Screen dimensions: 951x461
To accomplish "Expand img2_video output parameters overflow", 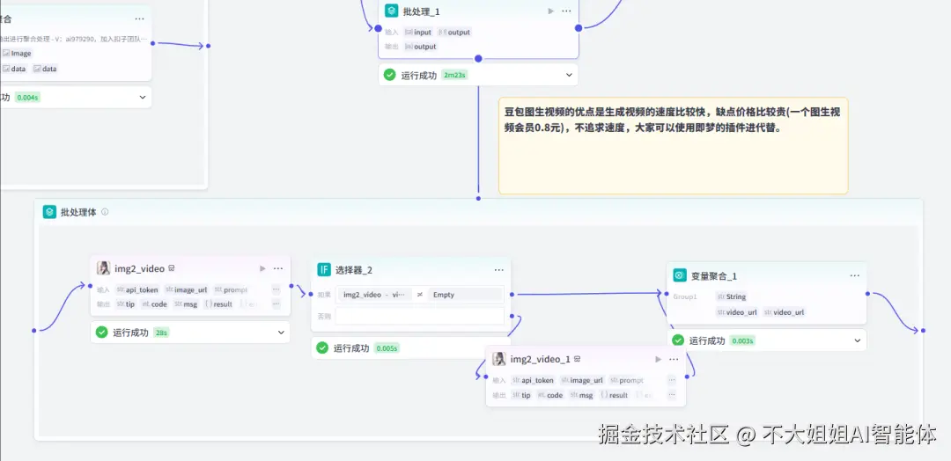I will click(x=276, y=304).
